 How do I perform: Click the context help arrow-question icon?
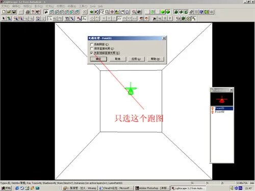[38, 12]
